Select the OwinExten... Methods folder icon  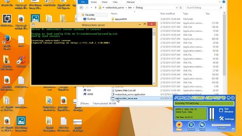coord(49,104)
